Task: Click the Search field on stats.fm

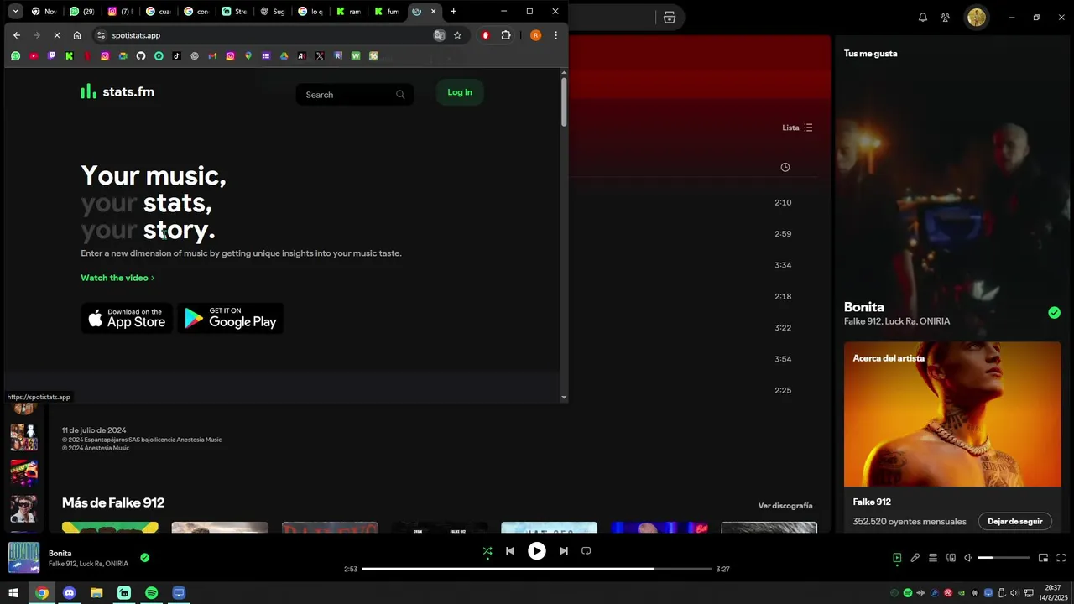Action: [x=354, y=95]
